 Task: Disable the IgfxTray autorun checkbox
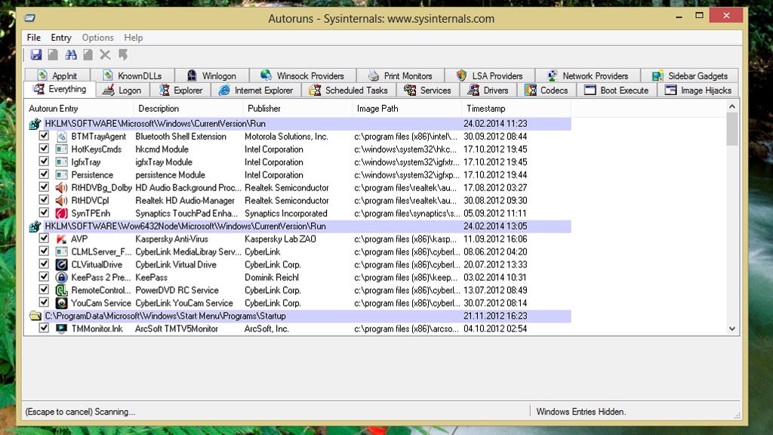tap(44, 162)
